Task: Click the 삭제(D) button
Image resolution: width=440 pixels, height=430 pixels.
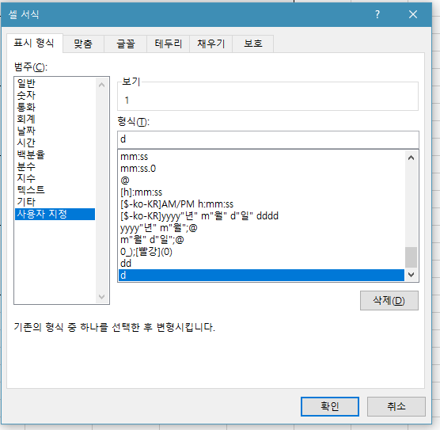Action: point(389,300)
